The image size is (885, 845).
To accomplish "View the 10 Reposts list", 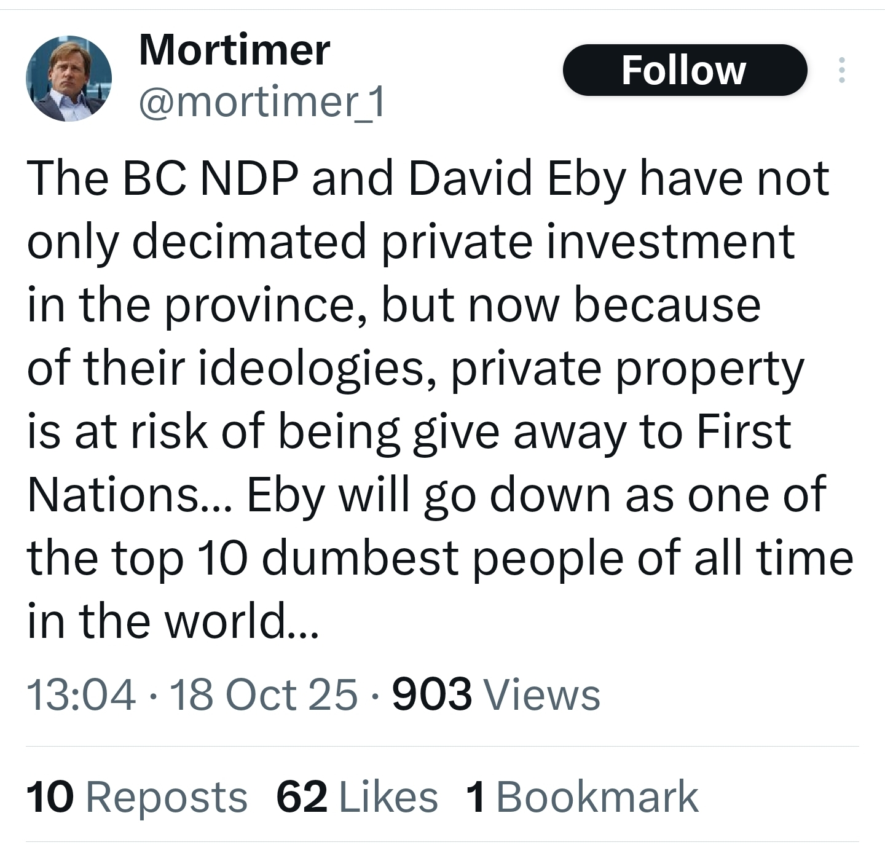I will (x=136, y=796).
